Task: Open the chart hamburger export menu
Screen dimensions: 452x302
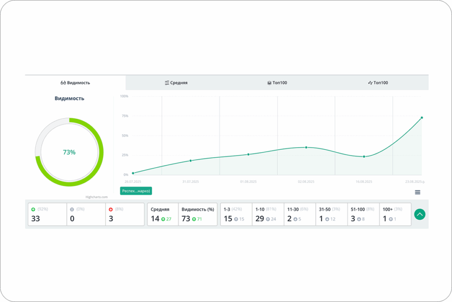Action: [418, 192]
